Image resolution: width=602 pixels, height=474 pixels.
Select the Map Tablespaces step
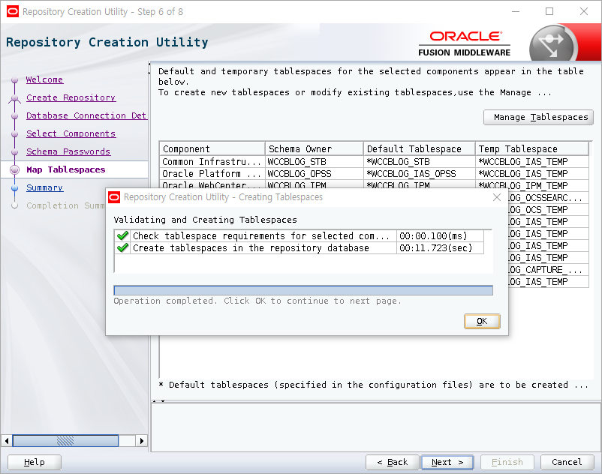(65, 169)
